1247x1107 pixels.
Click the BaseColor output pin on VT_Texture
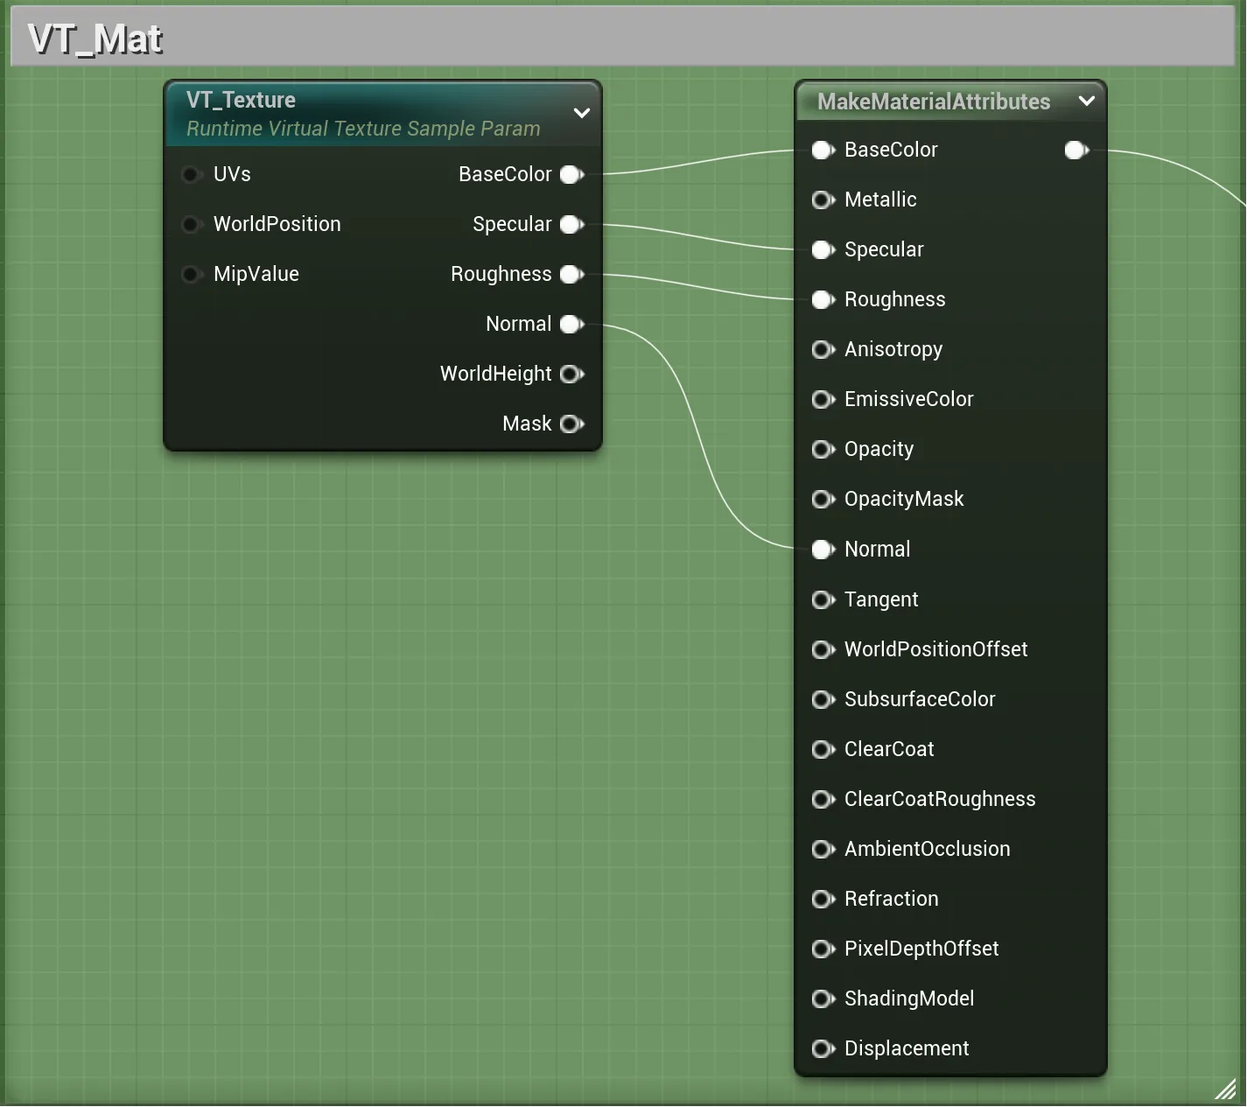click(x=571, y=174)
